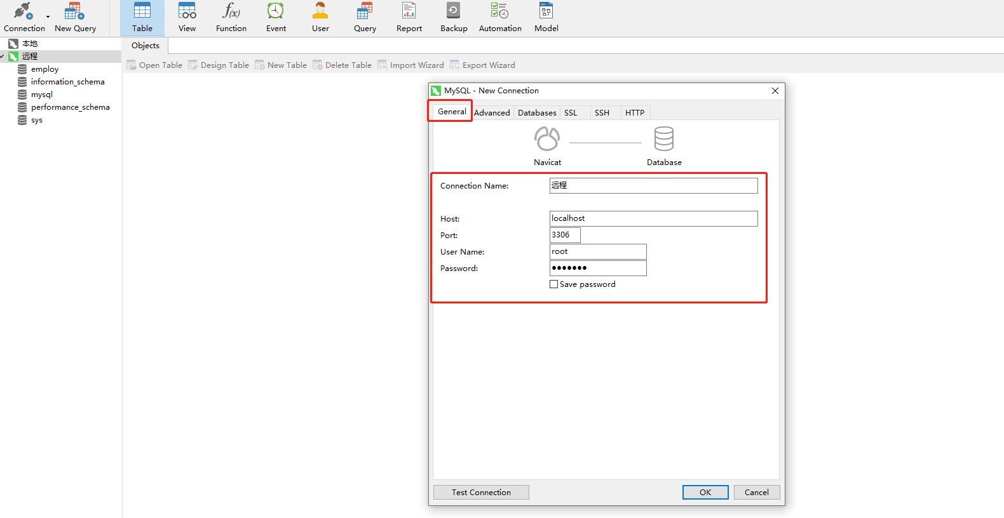Screen dimensions: 1004x518
Task: Select the 远程 connection in sidebar
Action: tap(30, 56)
